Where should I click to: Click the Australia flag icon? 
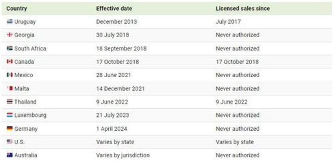pos(9,155)
